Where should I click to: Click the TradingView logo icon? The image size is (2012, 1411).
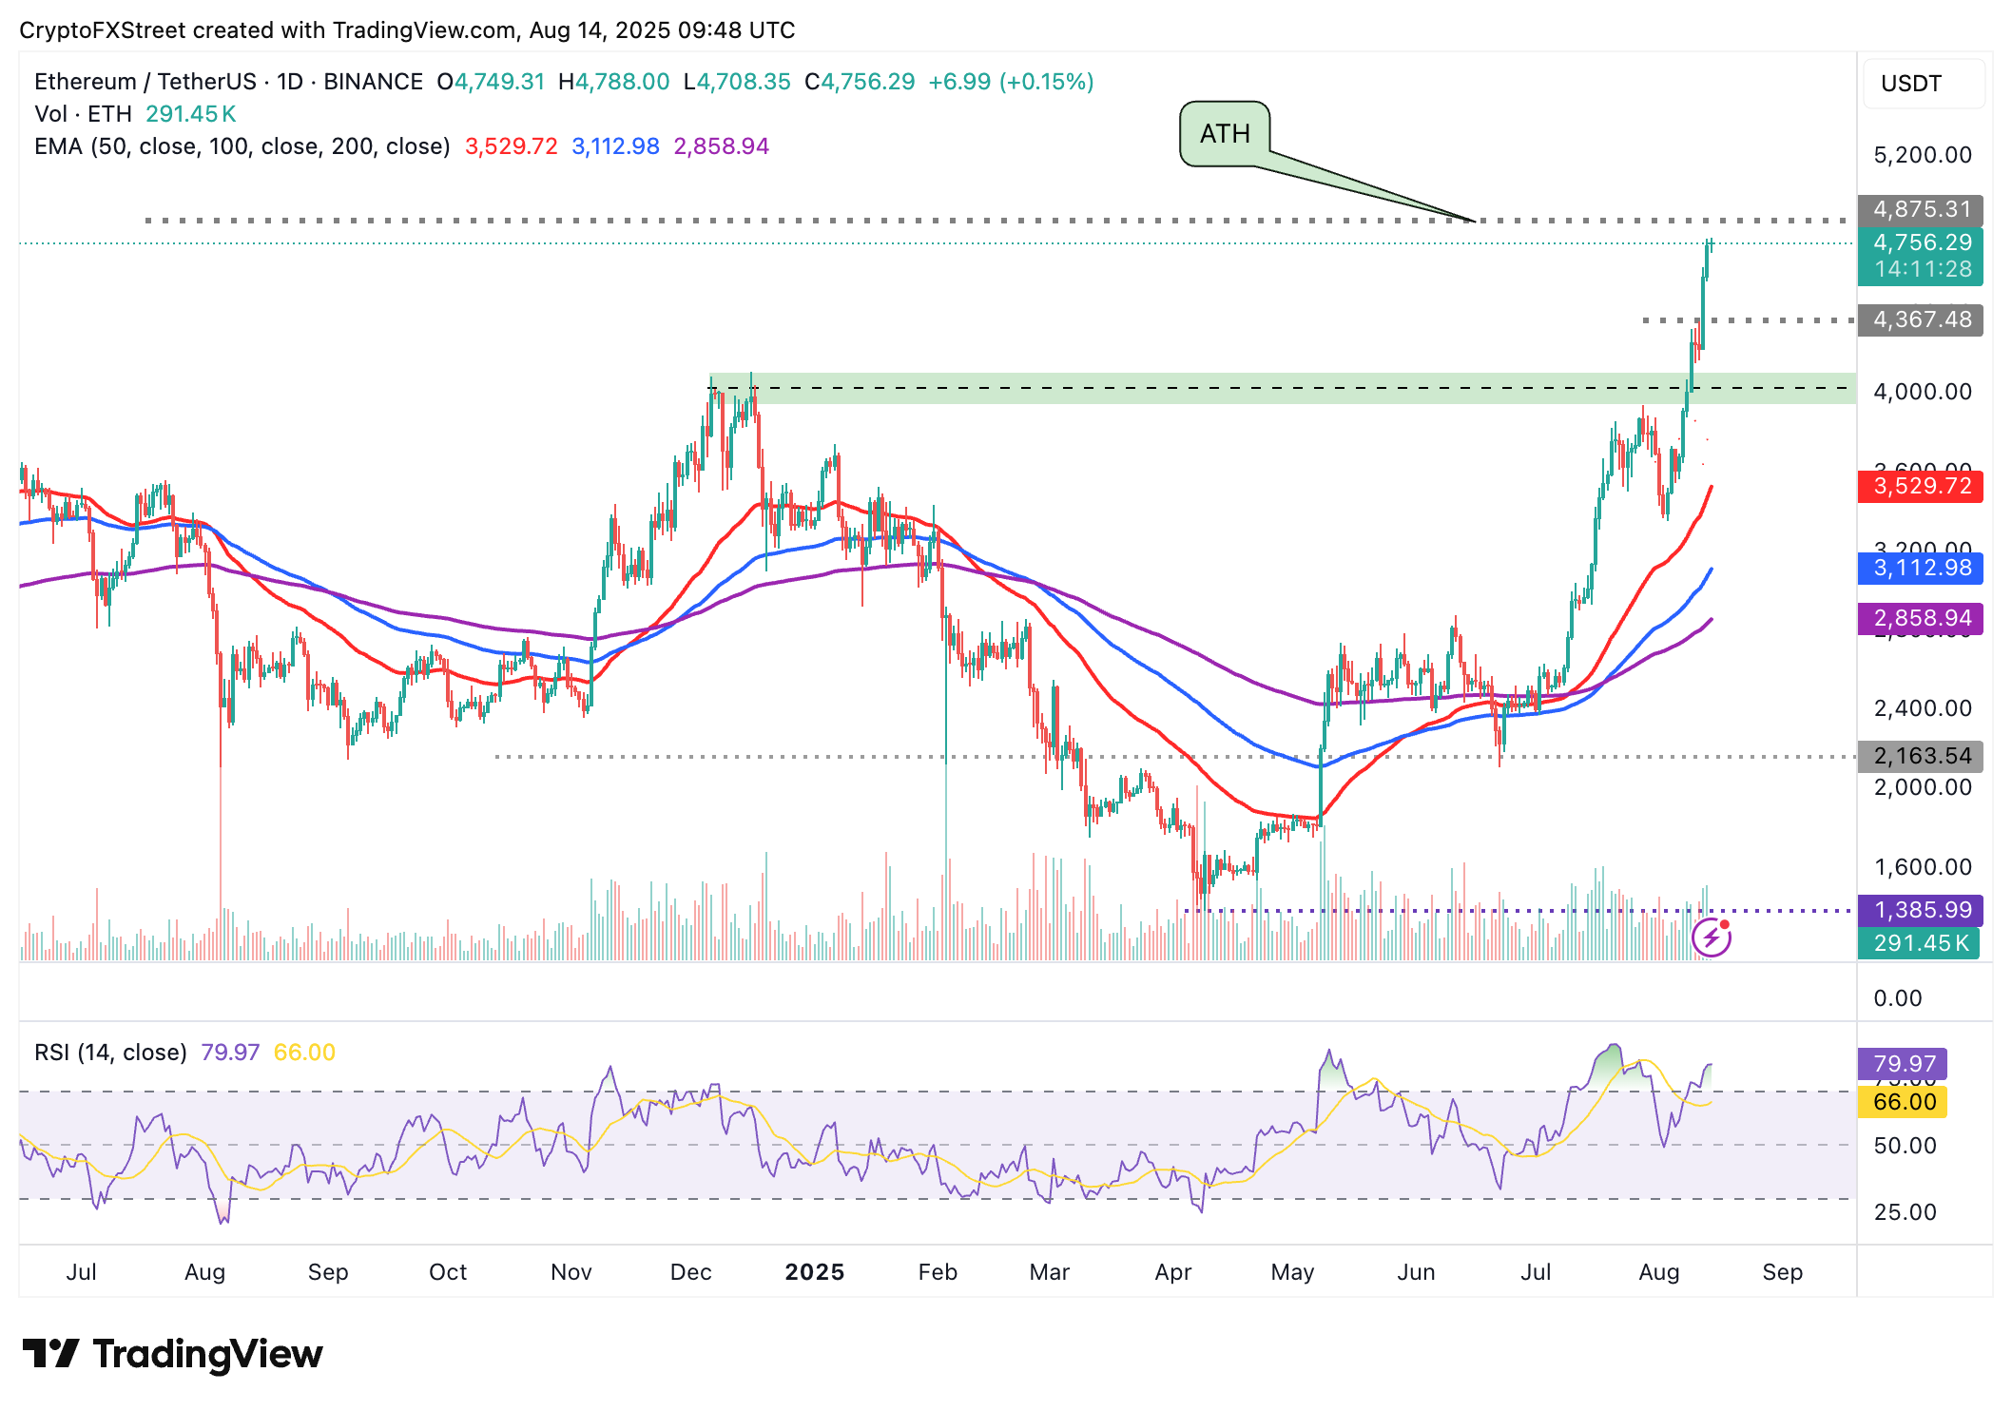[50, 1353]
